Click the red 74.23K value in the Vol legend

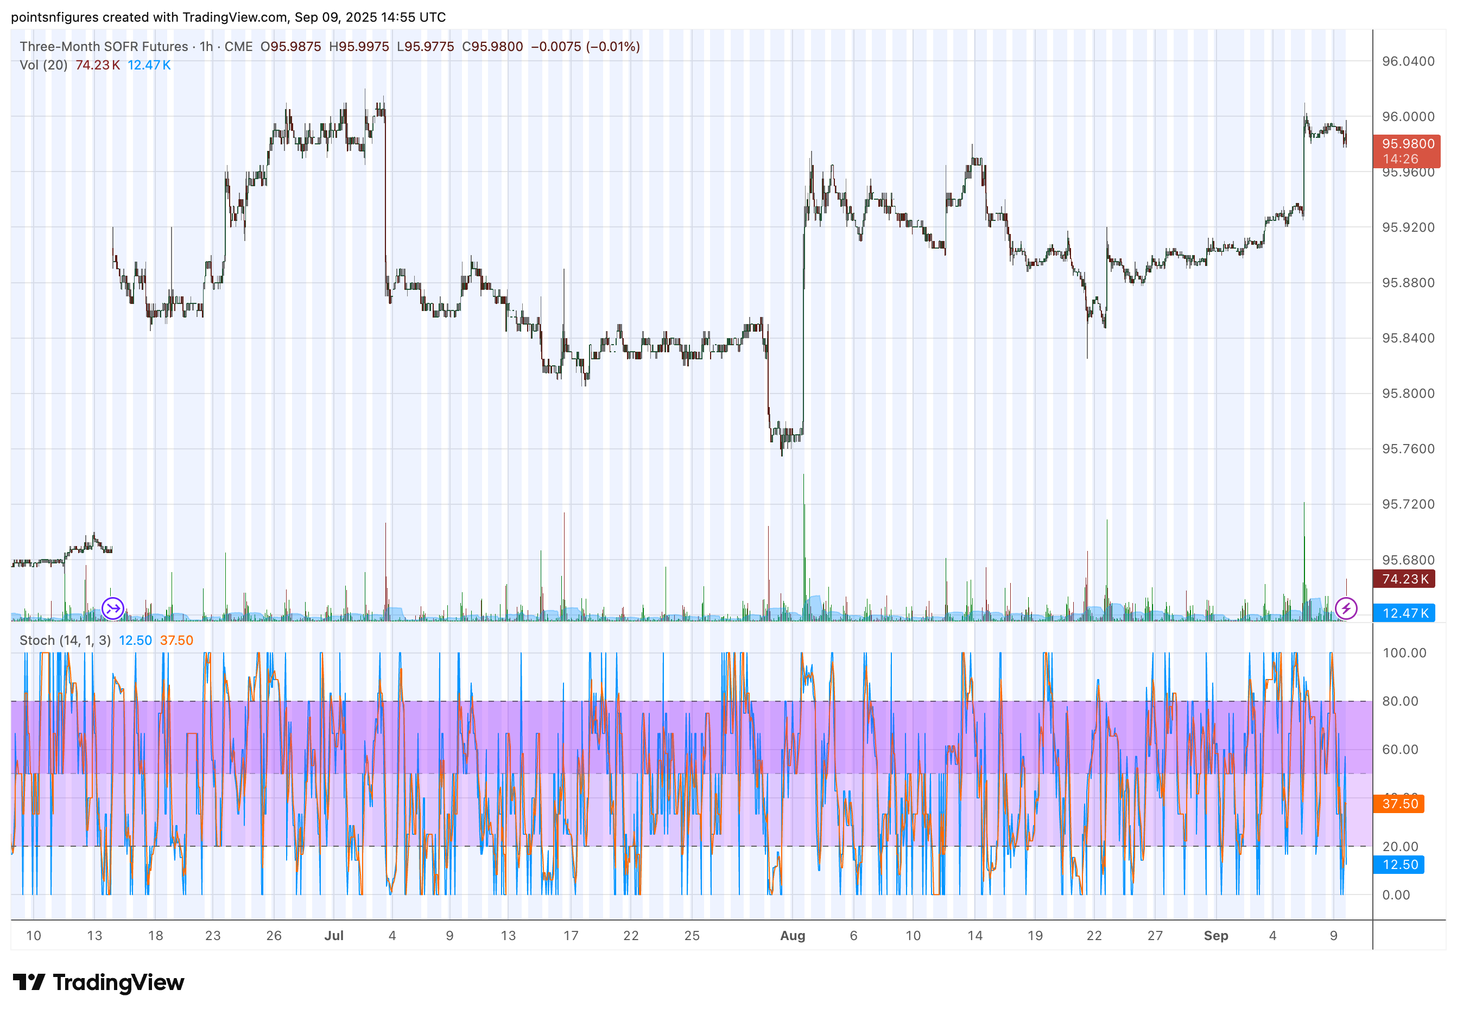(98, 65)
